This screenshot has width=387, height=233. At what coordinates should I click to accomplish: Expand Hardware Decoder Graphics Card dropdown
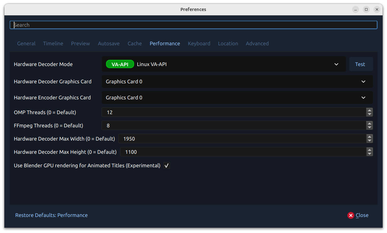click(237, 81)
